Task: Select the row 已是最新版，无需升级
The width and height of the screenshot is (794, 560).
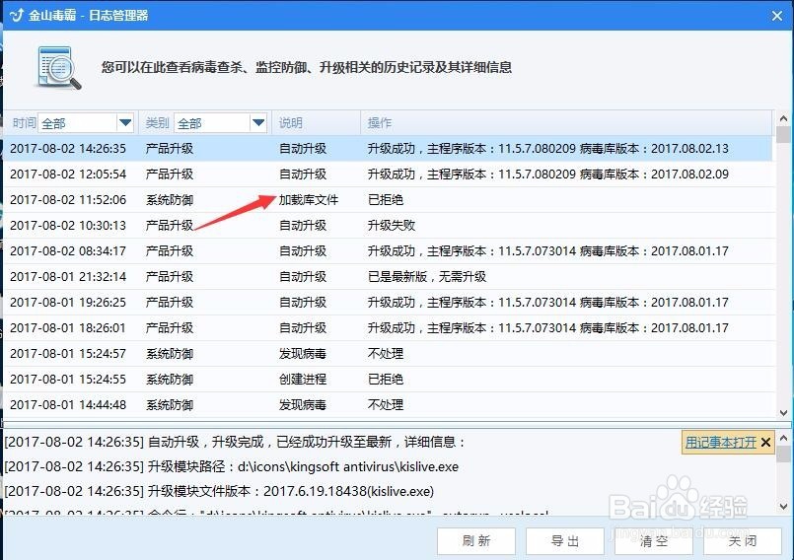Action: pos(388,276)
